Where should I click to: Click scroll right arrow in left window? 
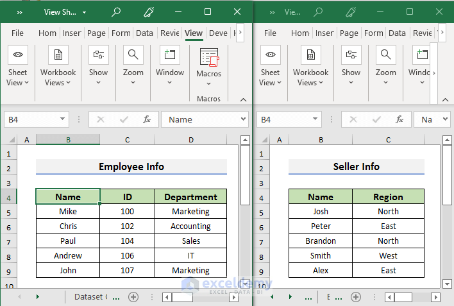click(233, 297)
